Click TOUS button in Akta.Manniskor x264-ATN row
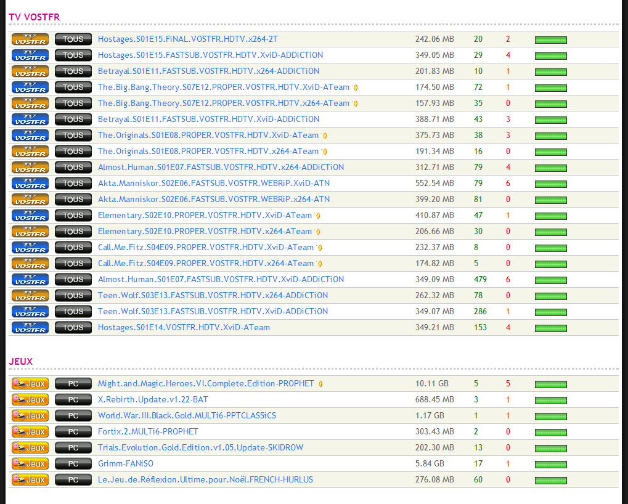Viewport: 628px width, 504px height. coord(73,200)
